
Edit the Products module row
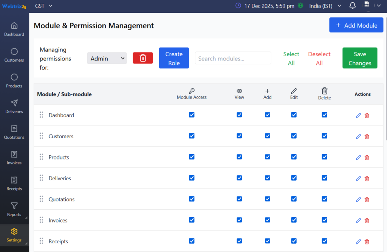358,158
